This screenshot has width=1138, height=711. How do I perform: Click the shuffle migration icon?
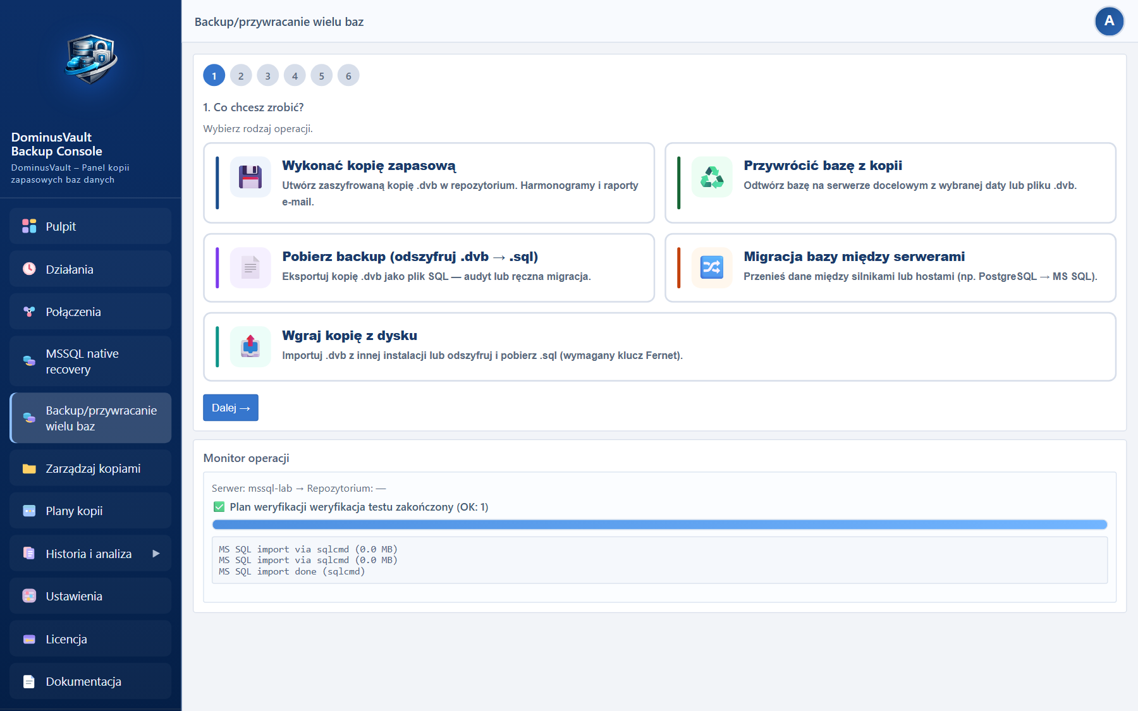coord(712,268)
